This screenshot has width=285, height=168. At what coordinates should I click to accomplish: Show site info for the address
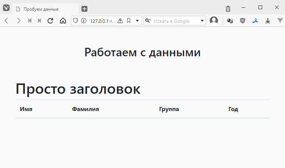tap(83, 21)
